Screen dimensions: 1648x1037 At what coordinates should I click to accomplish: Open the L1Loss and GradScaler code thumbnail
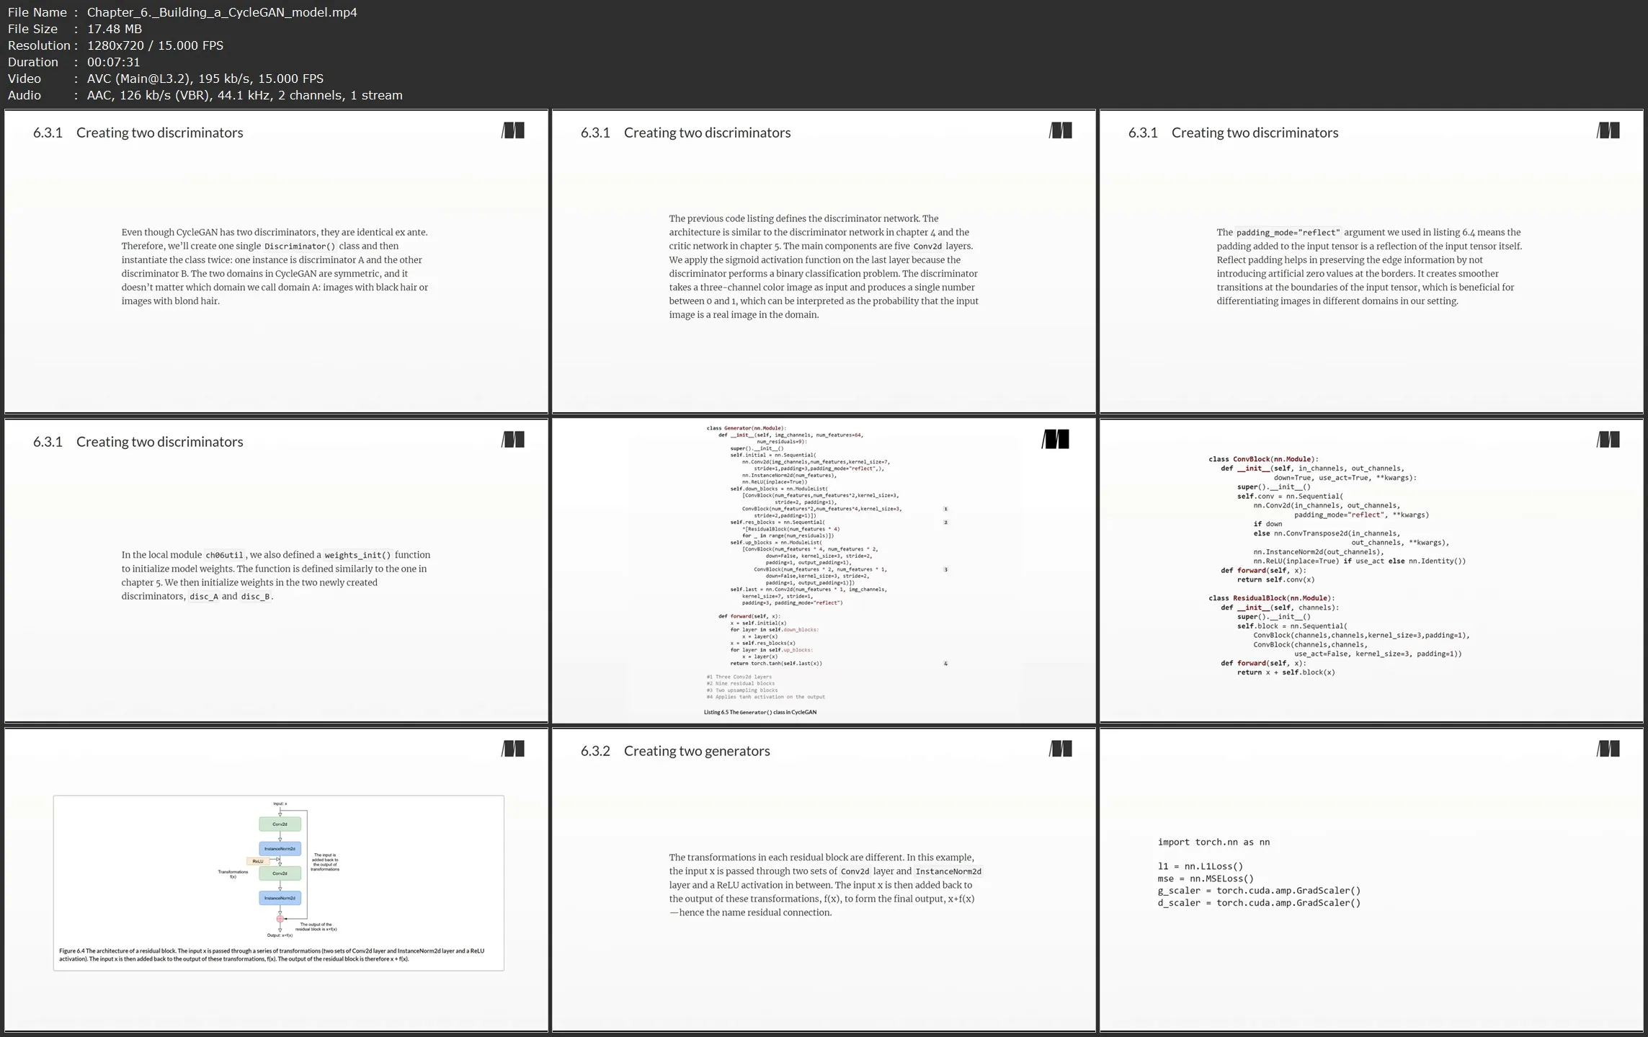coord(1371,879)
